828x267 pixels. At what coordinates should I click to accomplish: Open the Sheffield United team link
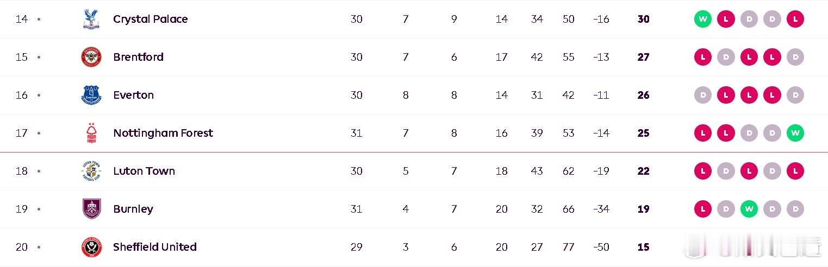pos(155,247)
